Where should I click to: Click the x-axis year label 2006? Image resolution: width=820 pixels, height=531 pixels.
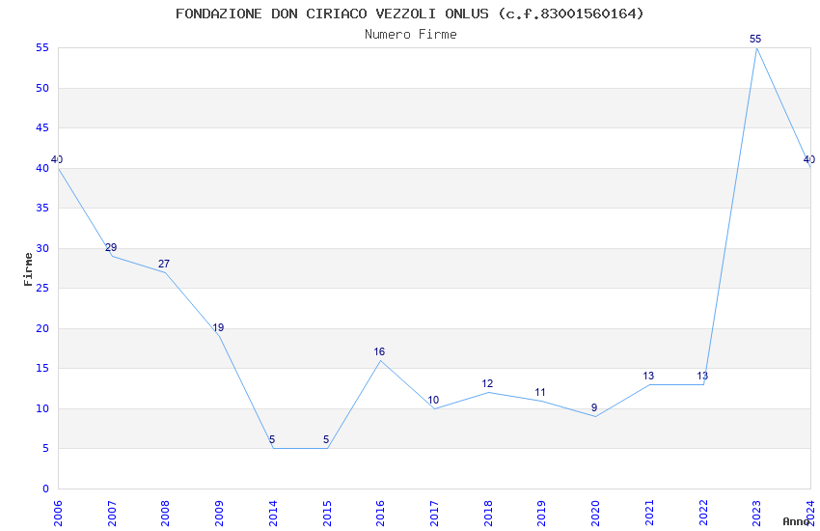(58, 513)
